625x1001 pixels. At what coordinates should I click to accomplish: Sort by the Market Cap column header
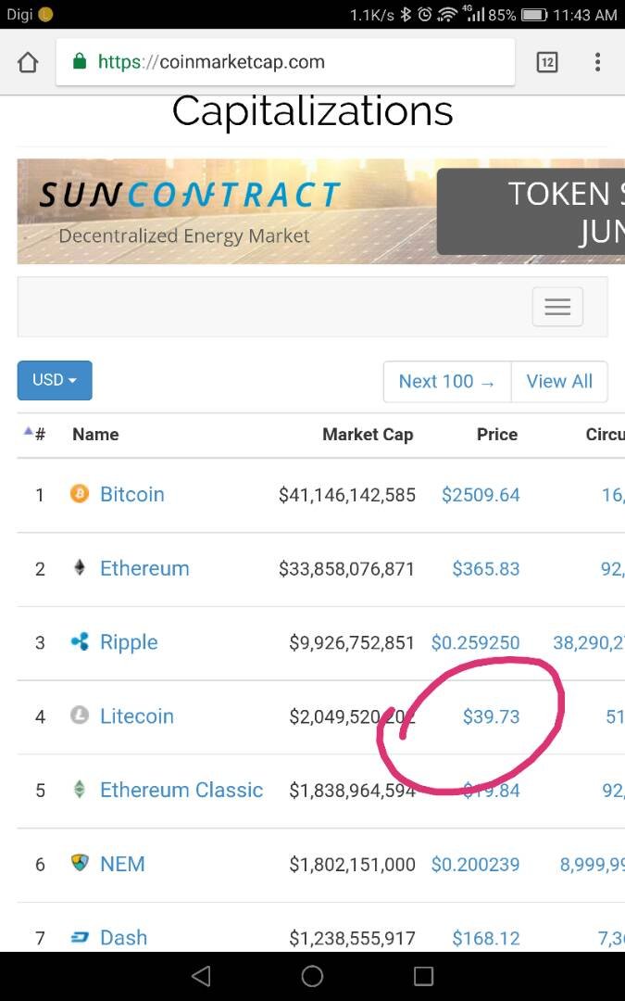click(368, 434)
